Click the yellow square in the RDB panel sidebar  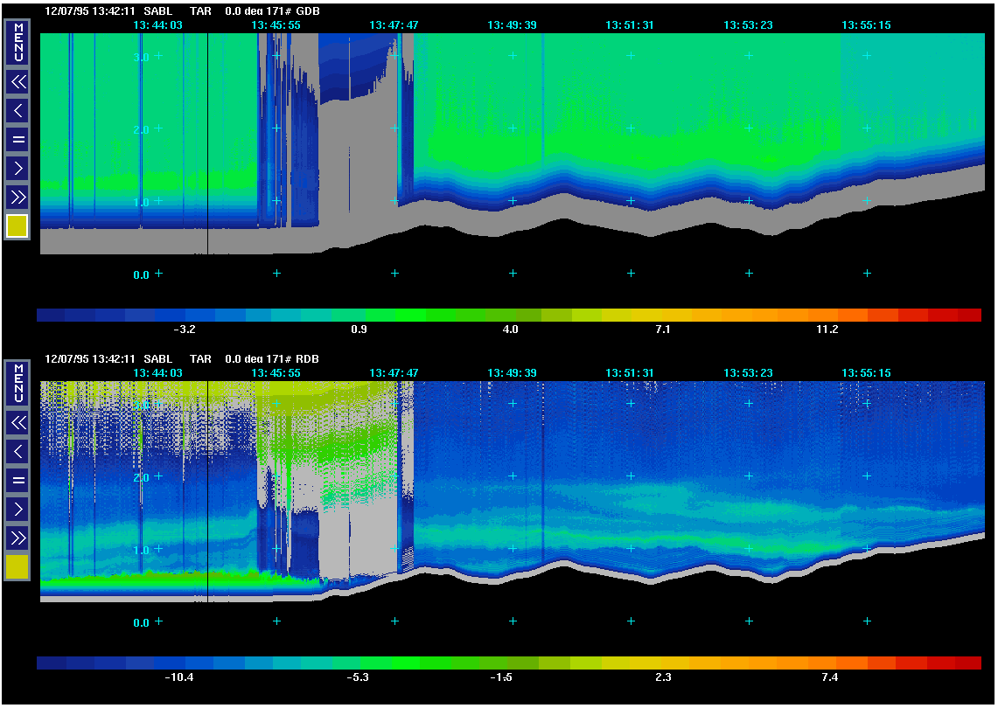pyautogui.click(x=17, y=567)
